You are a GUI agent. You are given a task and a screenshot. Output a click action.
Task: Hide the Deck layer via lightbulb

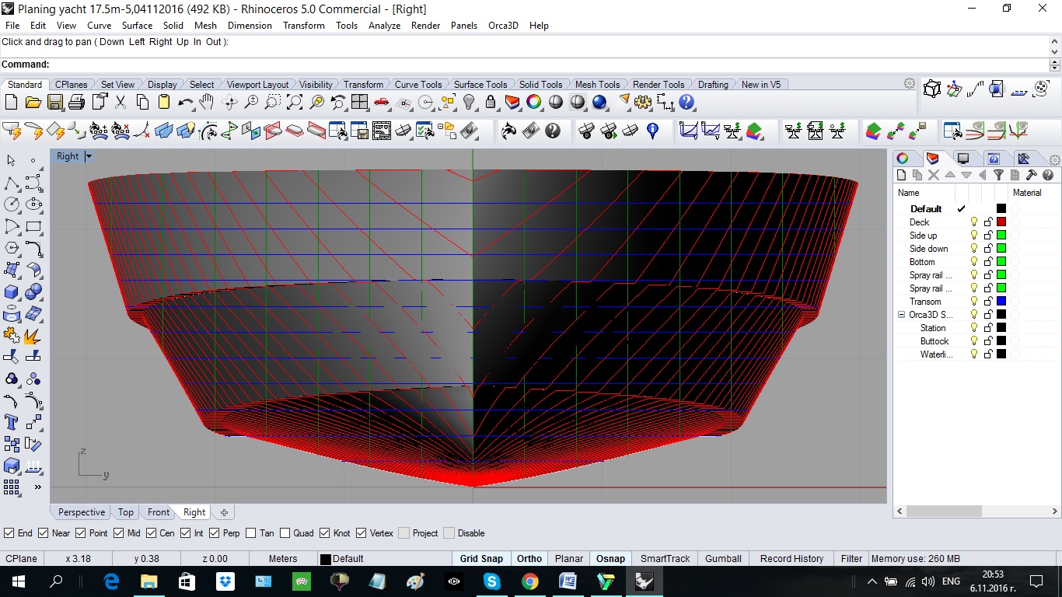(x=974, y=222)
